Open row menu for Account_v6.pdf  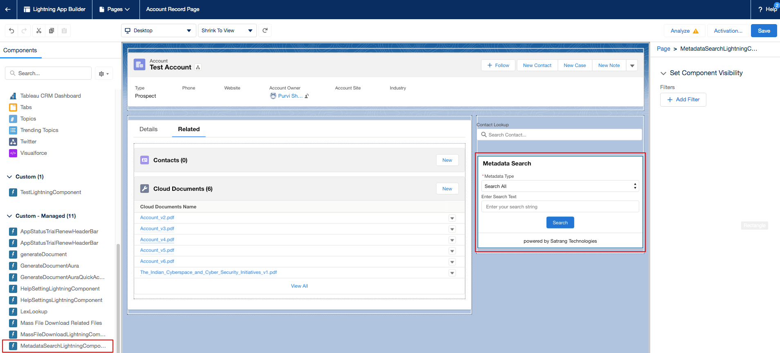tap(452, 262)
